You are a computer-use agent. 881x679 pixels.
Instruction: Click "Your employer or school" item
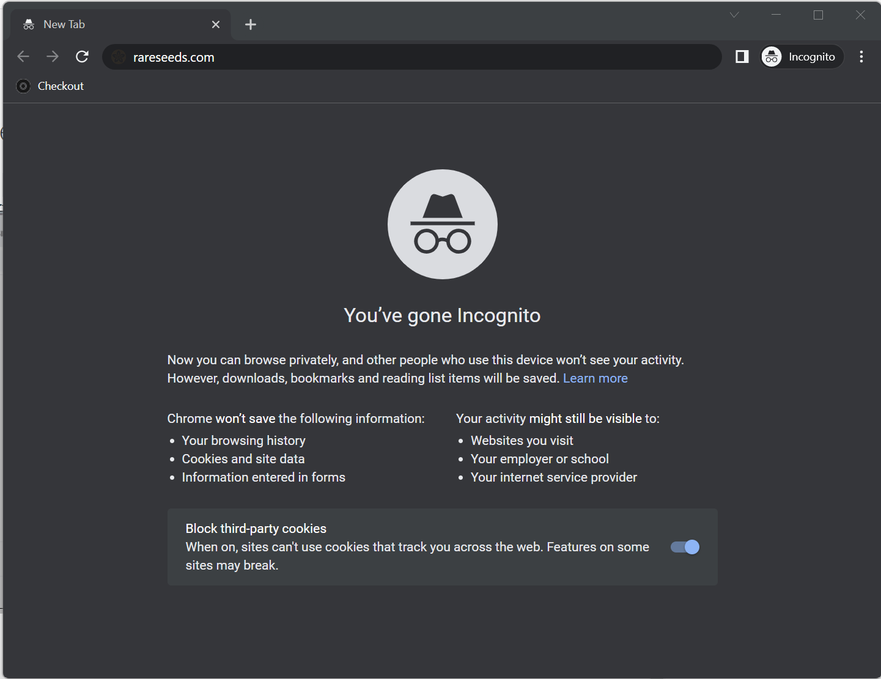[x=540, y=459]
